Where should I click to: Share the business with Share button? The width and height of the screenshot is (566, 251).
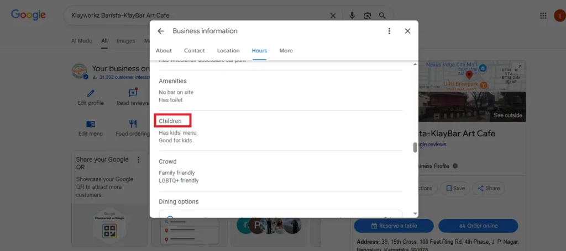pyautogui.click(x=489, y=188)
